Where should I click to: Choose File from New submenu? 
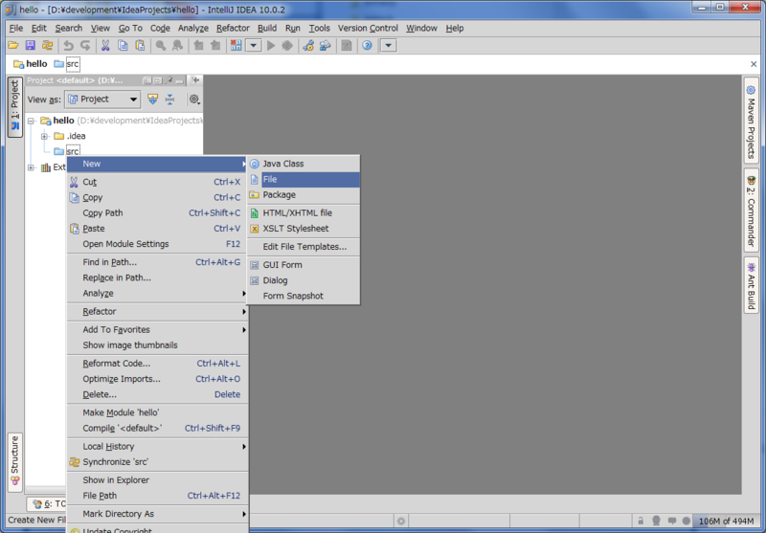tap(304, 179)
